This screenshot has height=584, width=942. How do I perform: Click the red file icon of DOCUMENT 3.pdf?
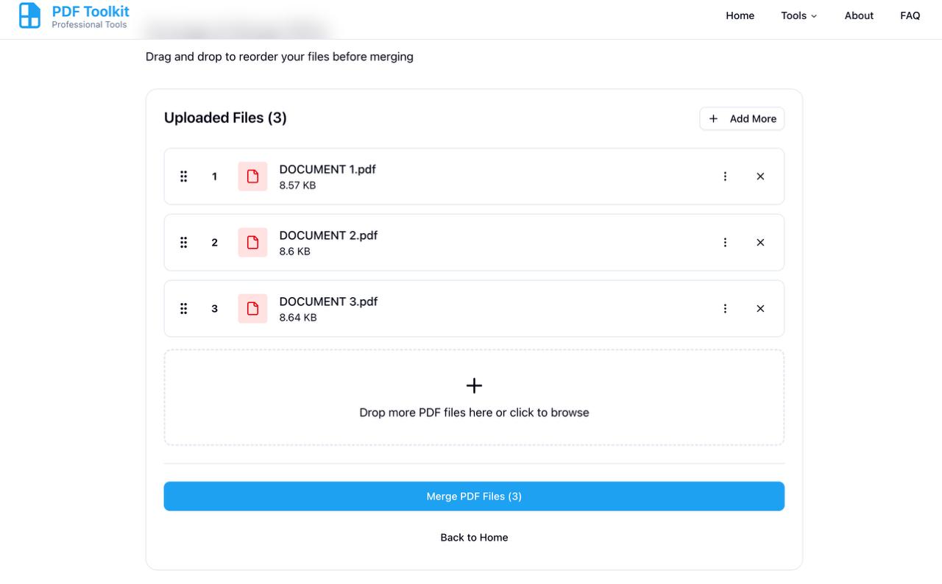pyautogui.click(x=252, y=309)
